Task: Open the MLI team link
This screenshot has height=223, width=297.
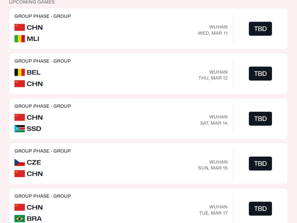Action: click(33, 39)
